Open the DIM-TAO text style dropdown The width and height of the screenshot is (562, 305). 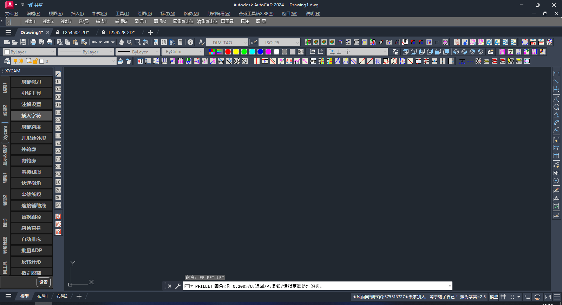pos(227,42)
